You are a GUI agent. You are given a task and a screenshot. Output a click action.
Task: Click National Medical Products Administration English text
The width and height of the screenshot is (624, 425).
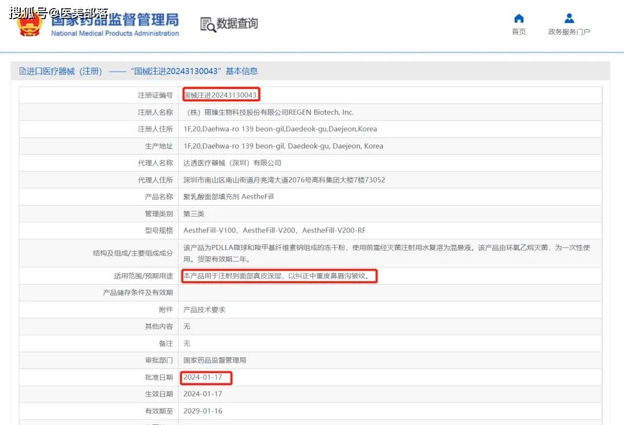(115, 33)
